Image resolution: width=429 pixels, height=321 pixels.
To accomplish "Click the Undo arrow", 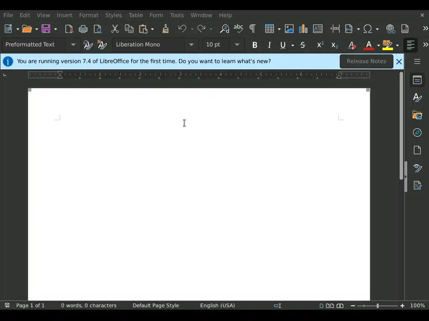I will 182,29.
